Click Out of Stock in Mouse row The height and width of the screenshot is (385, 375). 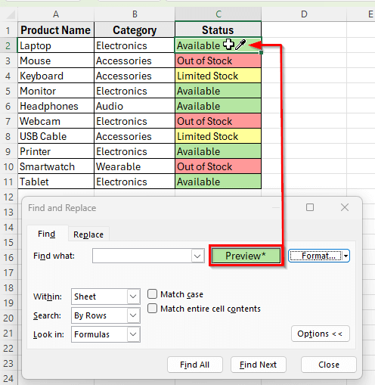click(218, 61)
